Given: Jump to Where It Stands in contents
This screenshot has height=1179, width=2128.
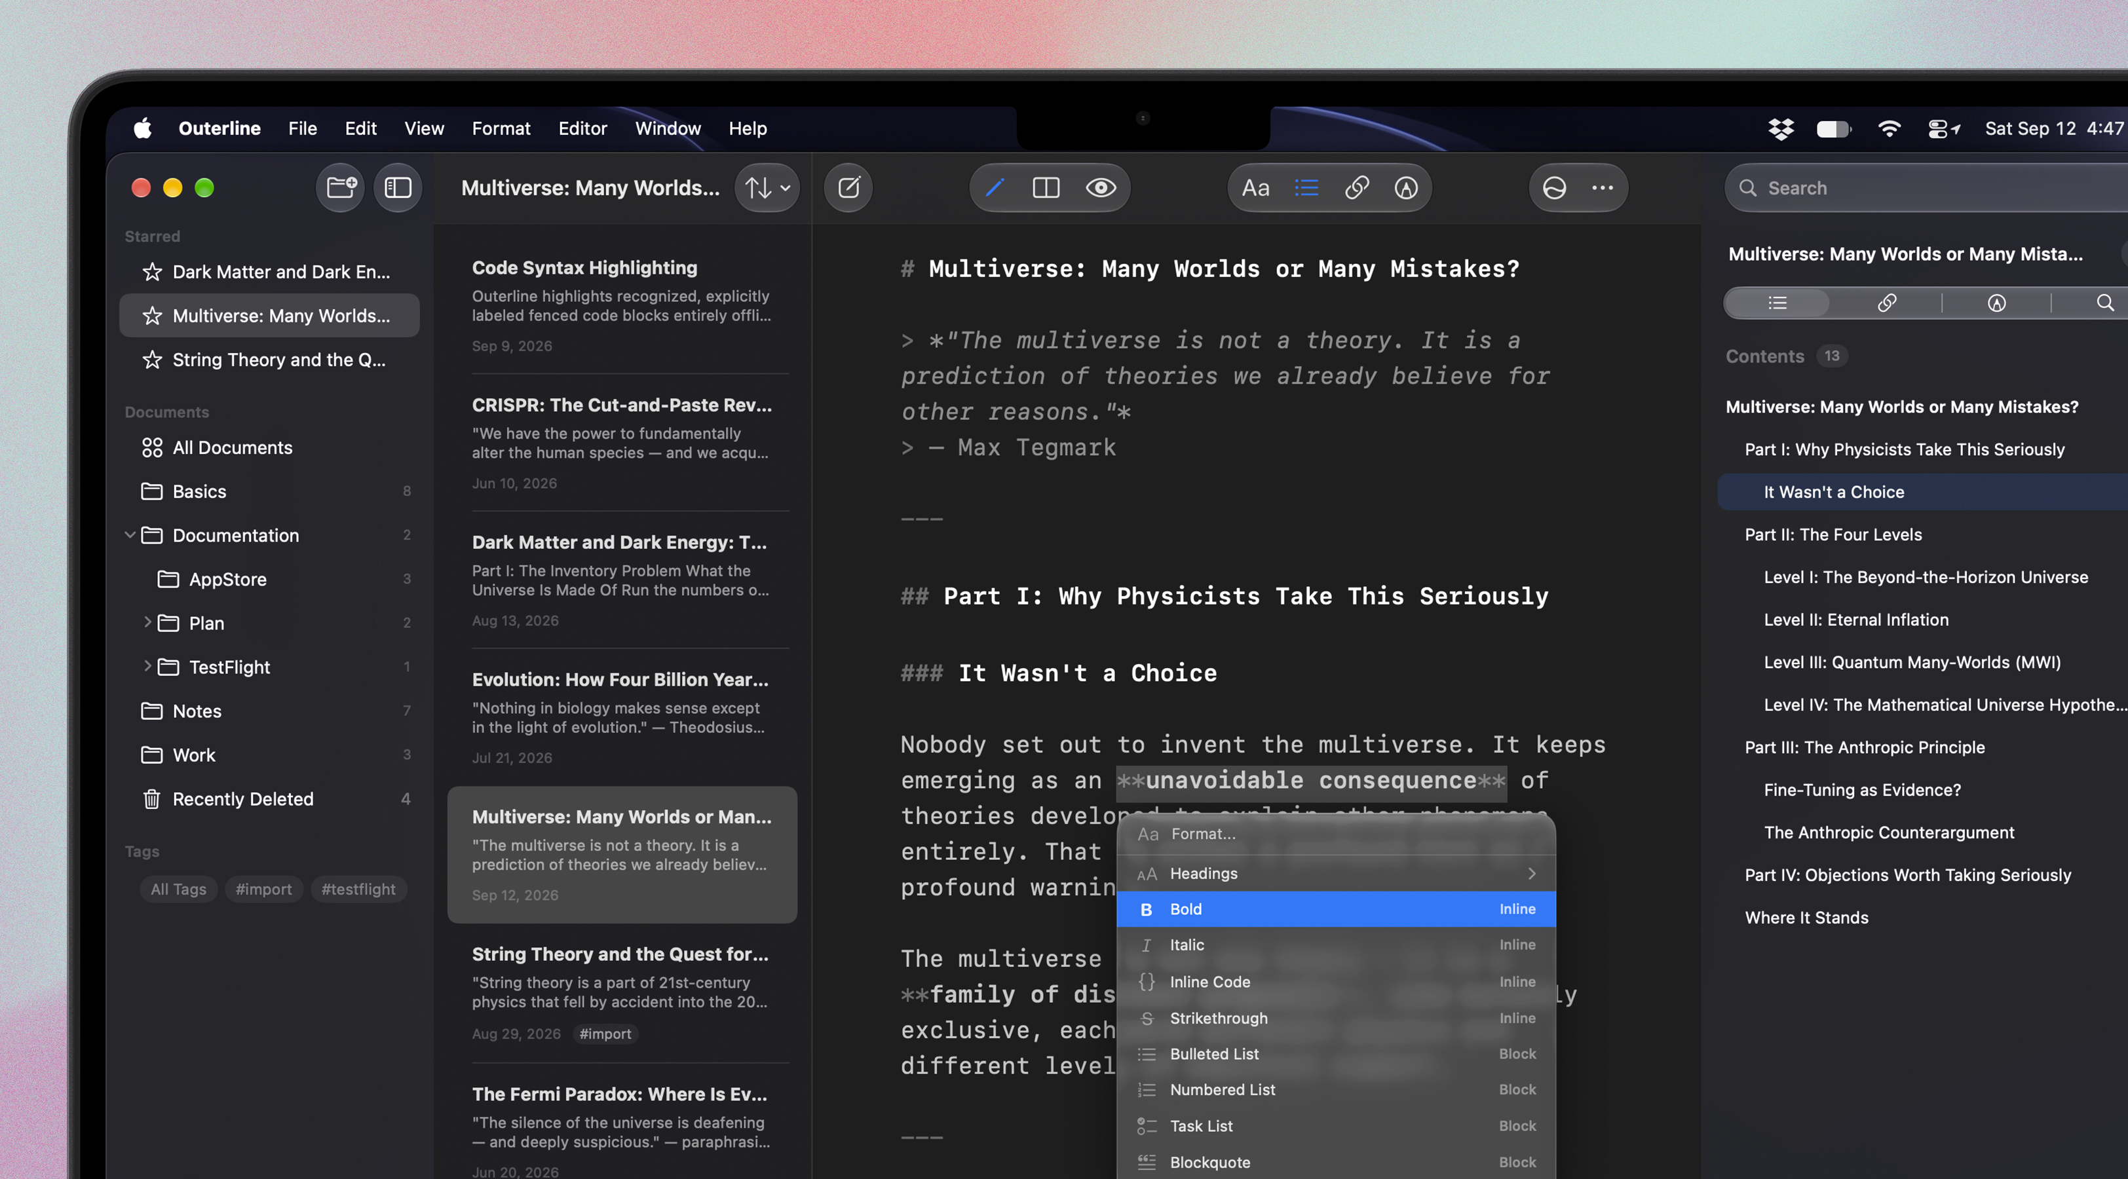Looking at the screenshot, I should 1806,917.
